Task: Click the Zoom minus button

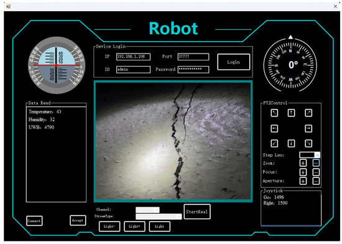Action: (316, 163)
